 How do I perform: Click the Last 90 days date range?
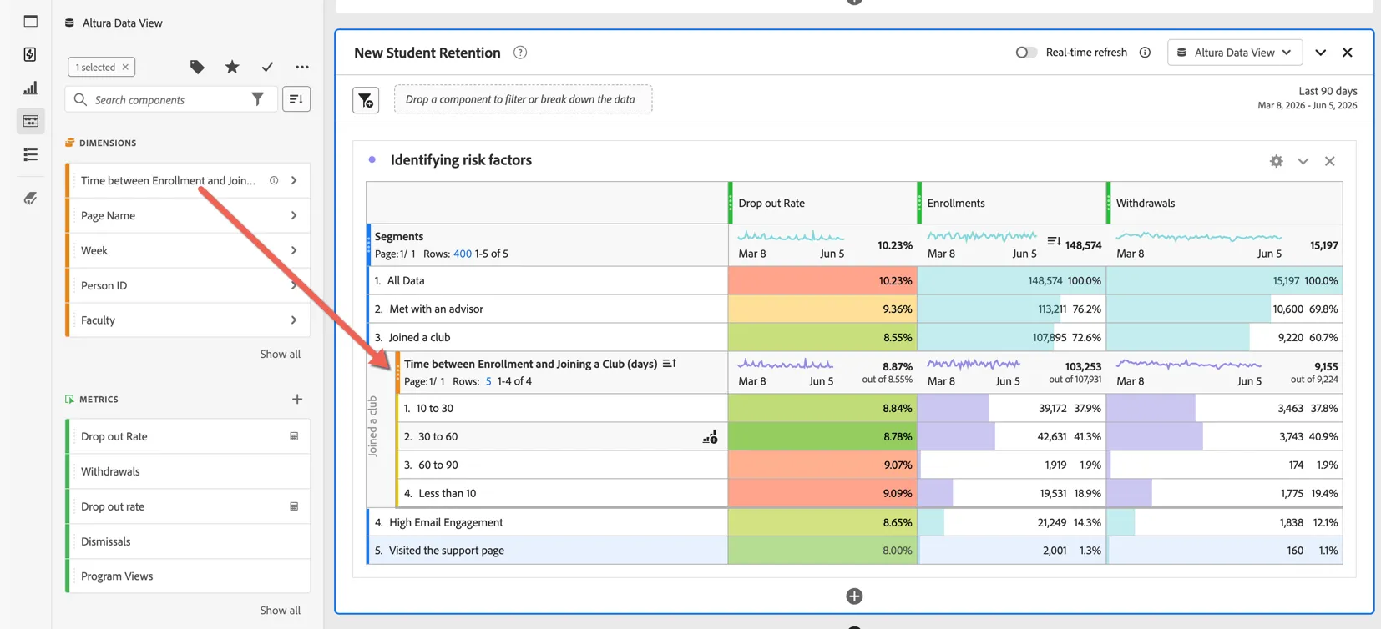click(x=1328, y=91)
